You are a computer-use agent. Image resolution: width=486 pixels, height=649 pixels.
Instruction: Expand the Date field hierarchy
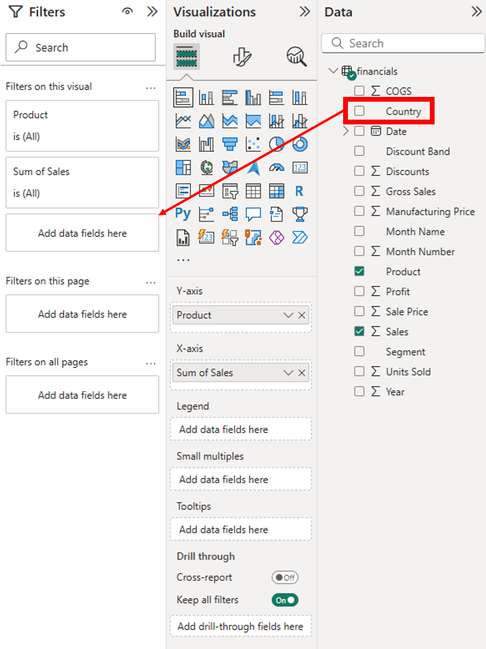346,131
